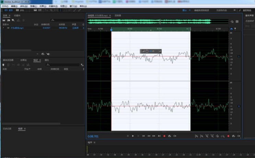This screenshot has width=255, height=158.
Task: Open the Files panel options menu
Action: point(10,15)
